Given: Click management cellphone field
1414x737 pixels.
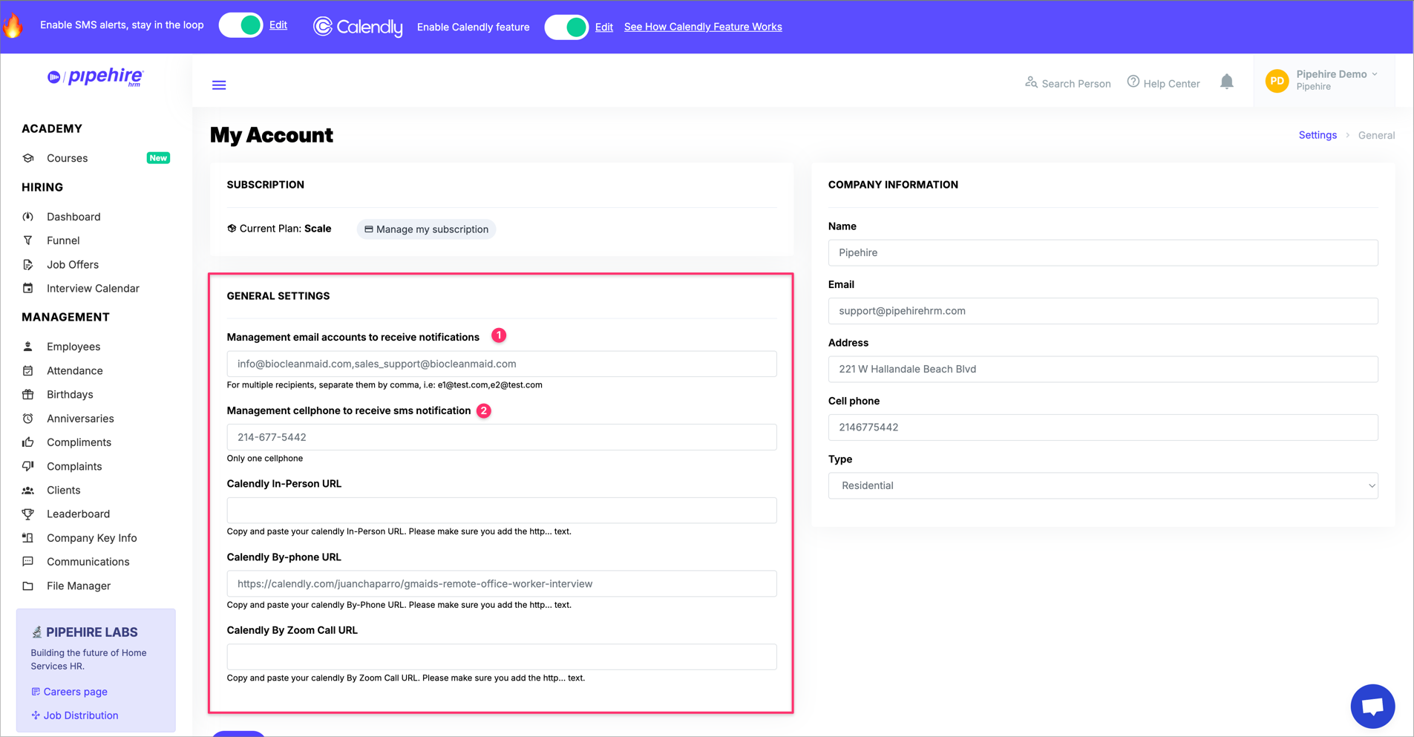Looking at the screenshot, I should (502, 437).
